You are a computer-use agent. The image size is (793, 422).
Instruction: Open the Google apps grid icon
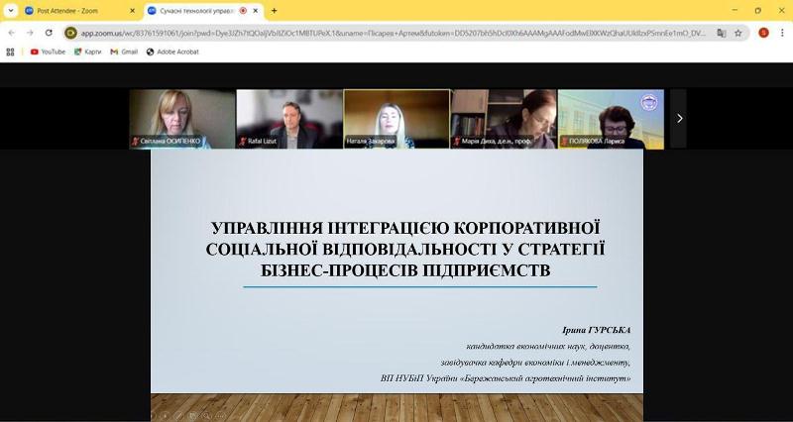[x=11, y=52]
